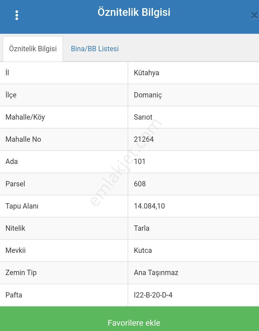Image resolution: width=259 pixels, height=331 pixels.
Task: Select the Ada value 101
Action: coord(140,162)
